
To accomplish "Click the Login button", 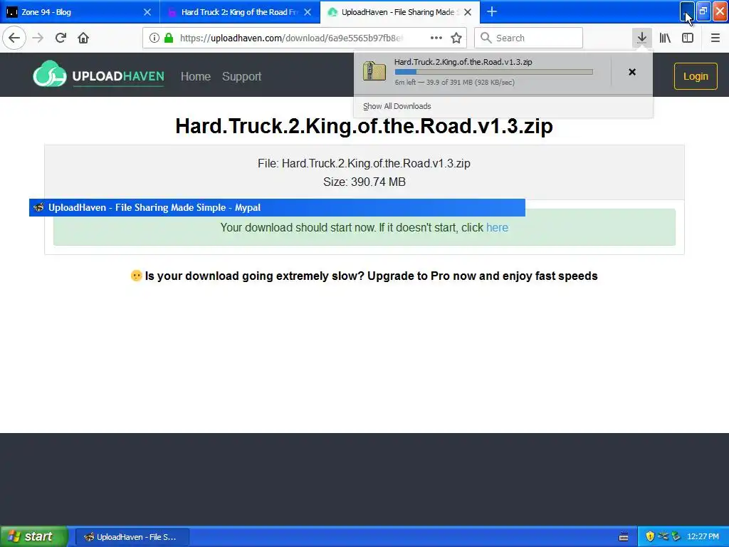I will [696, 75].
